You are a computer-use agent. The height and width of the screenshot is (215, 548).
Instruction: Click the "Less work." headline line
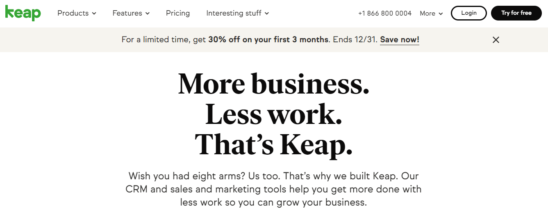coord(274,114)
